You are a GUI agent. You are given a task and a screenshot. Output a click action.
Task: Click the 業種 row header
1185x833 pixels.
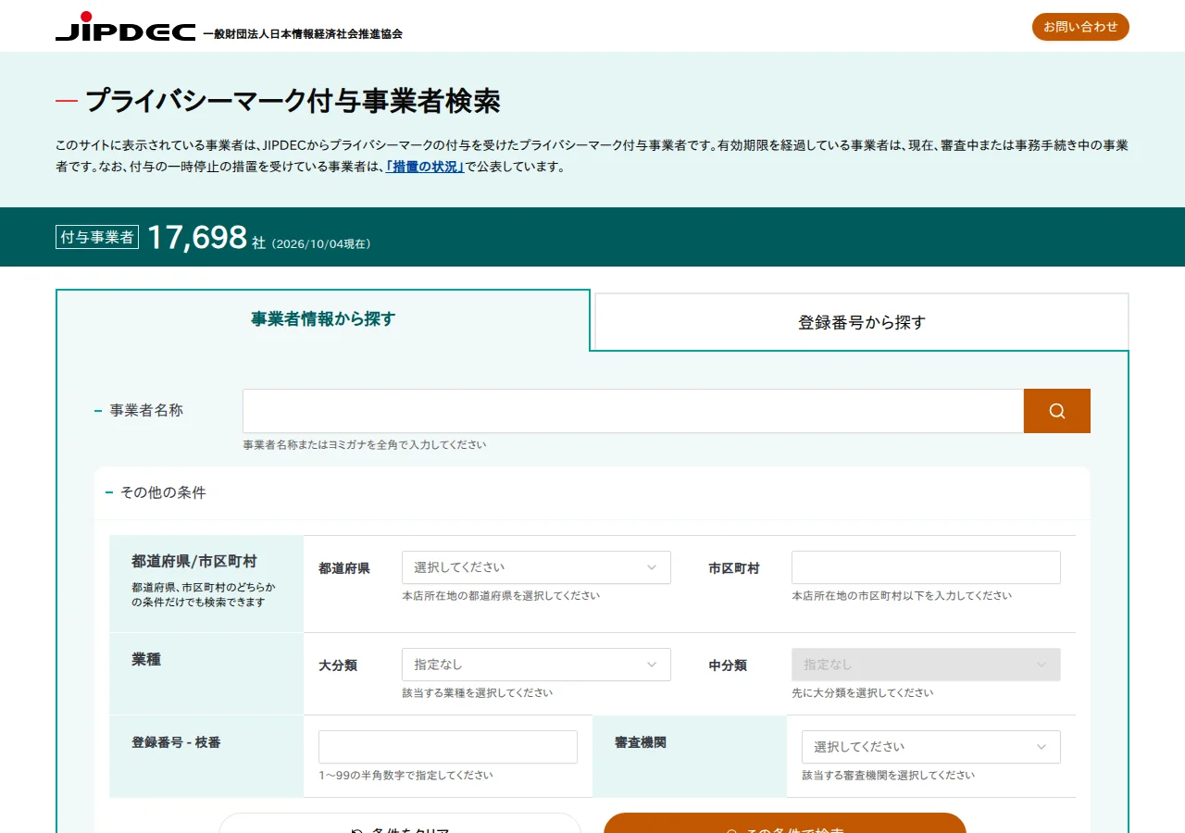[206, 674]
